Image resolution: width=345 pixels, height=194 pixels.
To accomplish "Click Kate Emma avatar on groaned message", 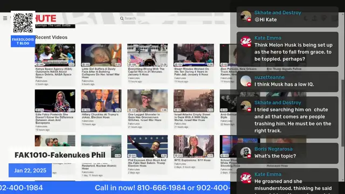I will [x=246, y=178].
